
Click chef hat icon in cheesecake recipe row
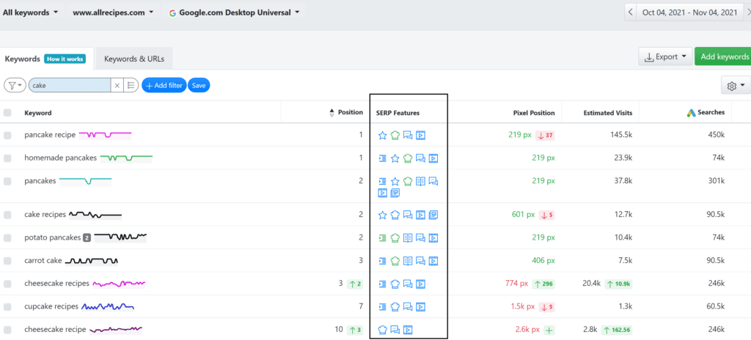(x=382, y=330)
